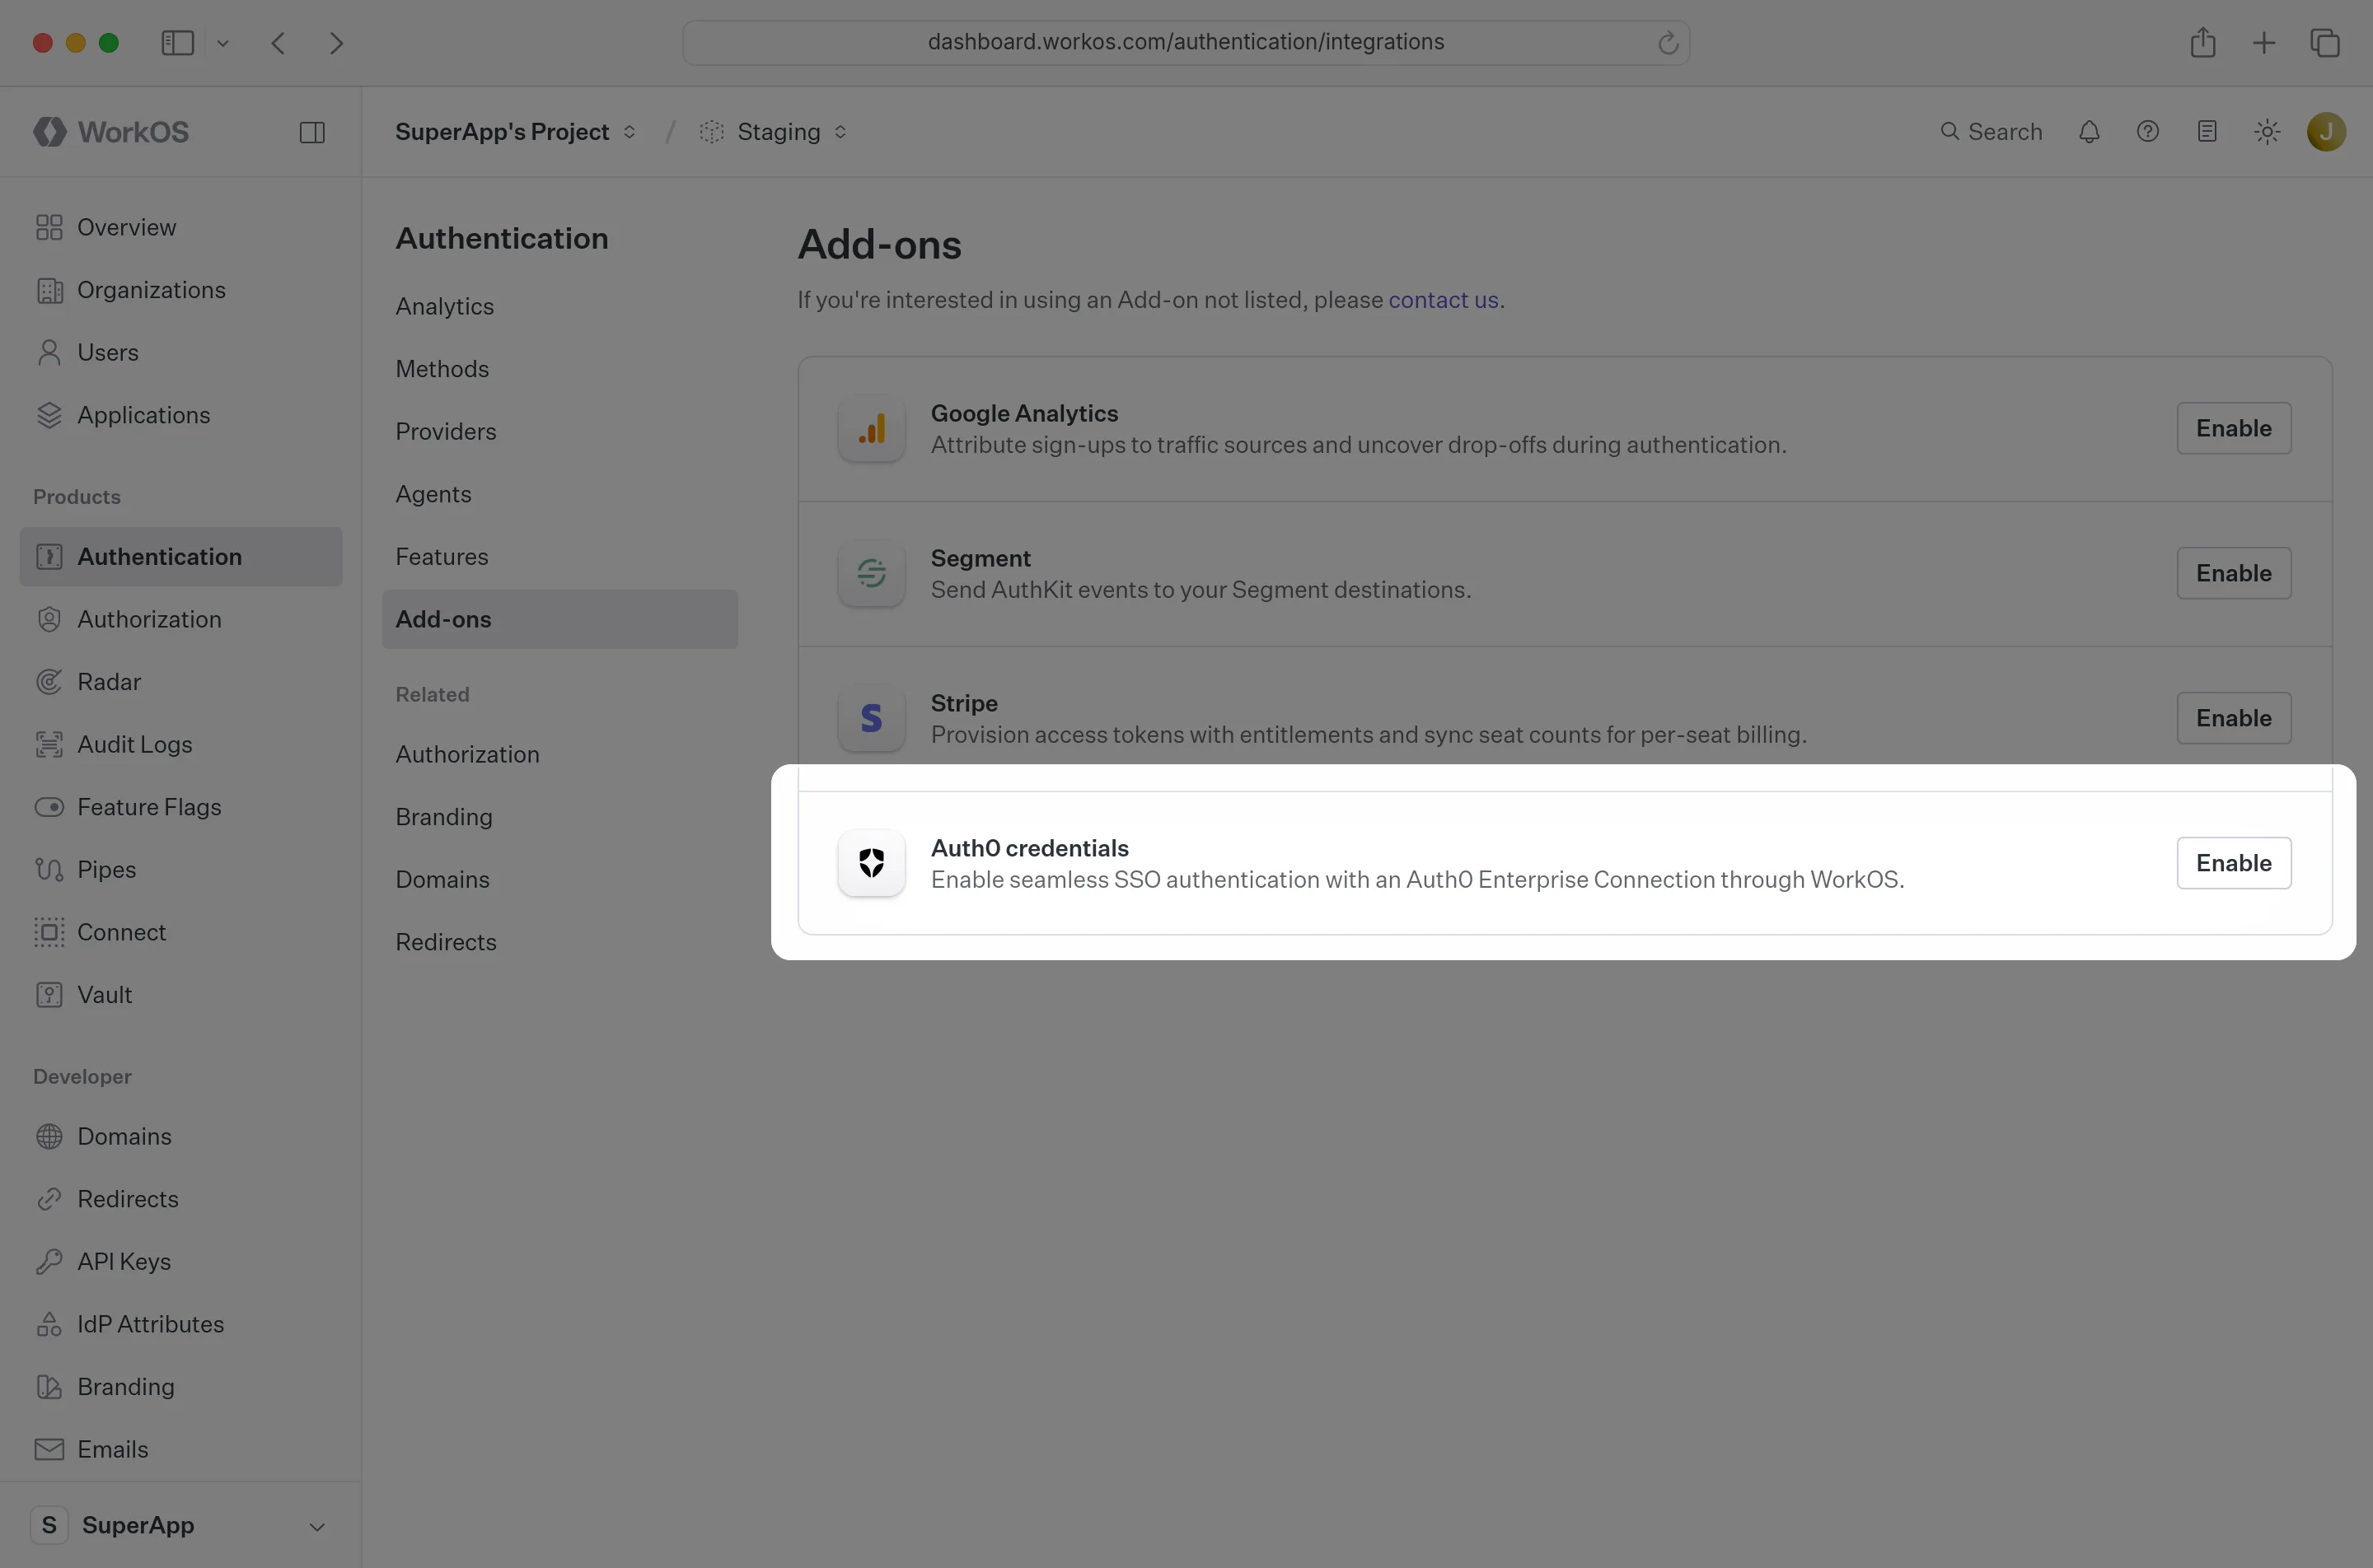Follow the contact us link
Image resolution: width=2373 pixels, height=1568 pixels.
click(x=1443, y=300)
